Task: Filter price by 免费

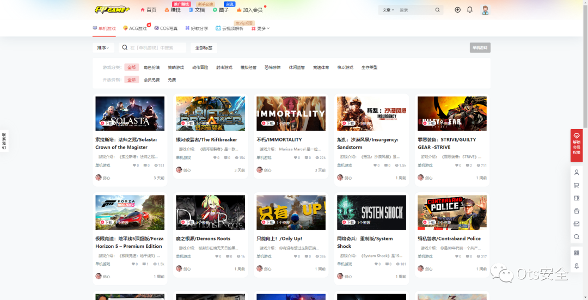Action: [171, 79]
